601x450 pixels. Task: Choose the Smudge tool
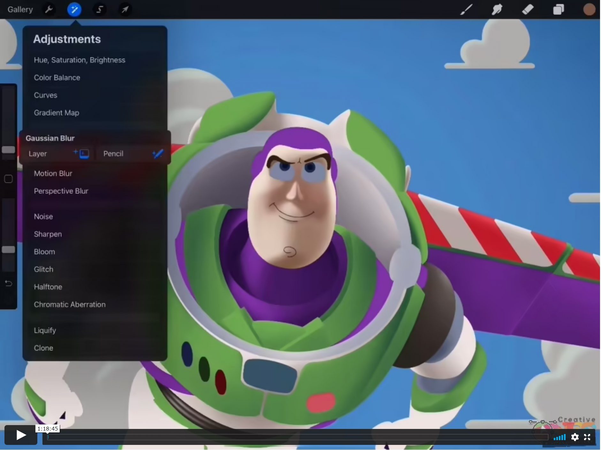(x=497, y=9)
